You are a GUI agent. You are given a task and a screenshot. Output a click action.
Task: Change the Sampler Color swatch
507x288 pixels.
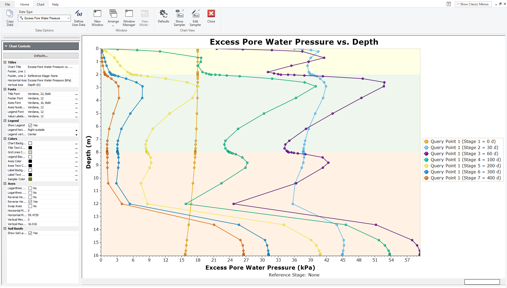point(30,179)
